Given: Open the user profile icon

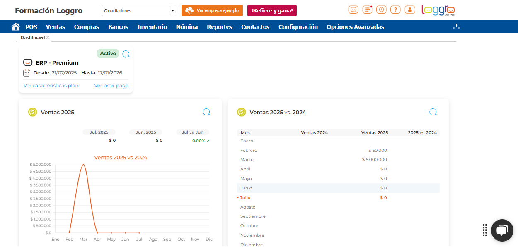Looking at the screenshot, I should (409, 10).
